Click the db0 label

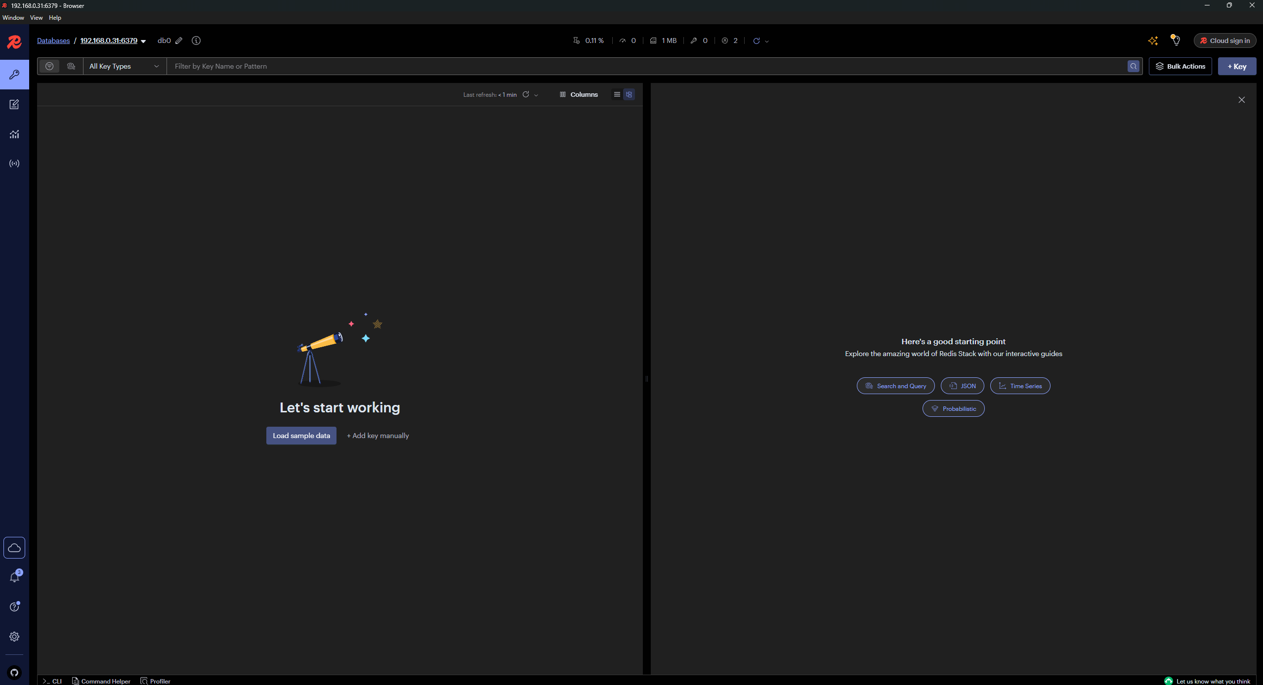(164, 40)
